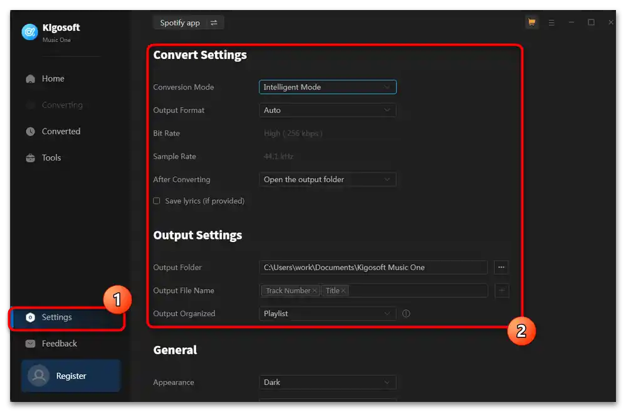Click the Output Folder path field
The width and height of the screenshot is (626, 412).
coord(373,268)
